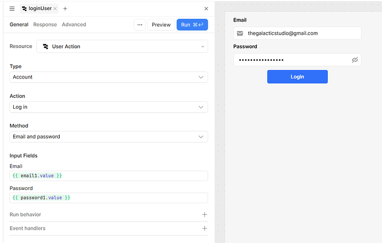Add a new query with plus icon
This screenshot has width=382, height=243.
pyautogui.click(x=65, y=9)
